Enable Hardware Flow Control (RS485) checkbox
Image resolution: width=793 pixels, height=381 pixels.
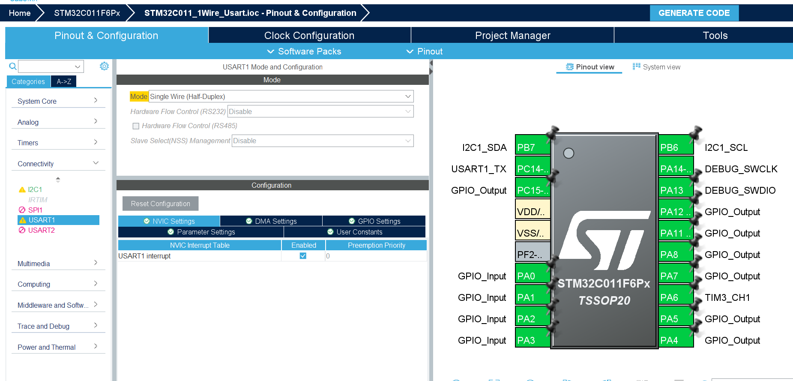(x=136, y=126)
